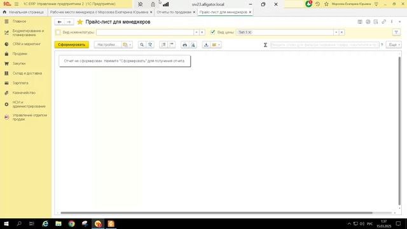The image size is (407, 229).
Task: Open Chrome from the taskbar
Action: click(x=72, y=223)
